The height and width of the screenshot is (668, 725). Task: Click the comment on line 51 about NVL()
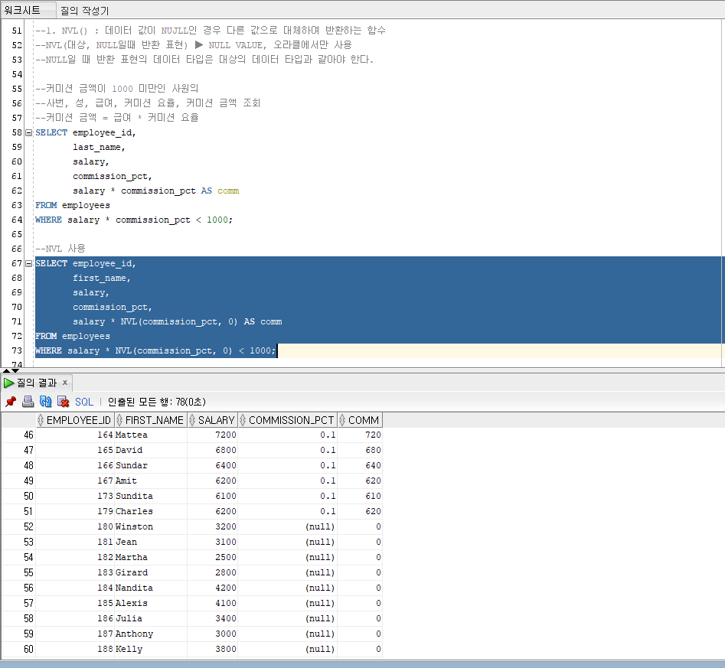tap(211, 31)
